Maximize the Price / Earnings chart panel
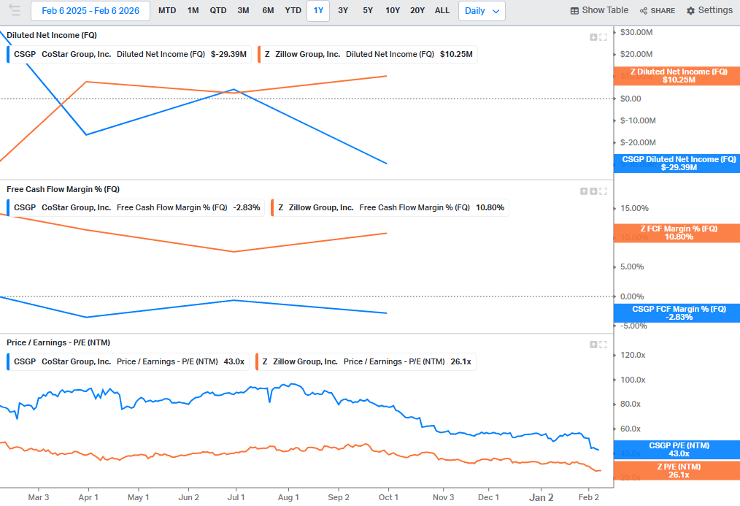Viewport: 740px width, 506px height. [604, 345]
